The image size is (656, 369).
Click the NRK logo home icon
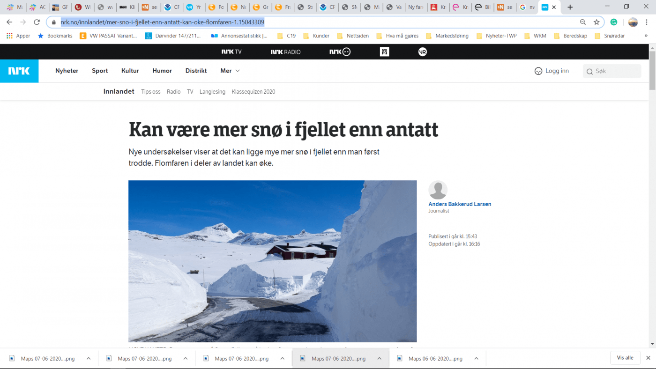pos(19,71)
